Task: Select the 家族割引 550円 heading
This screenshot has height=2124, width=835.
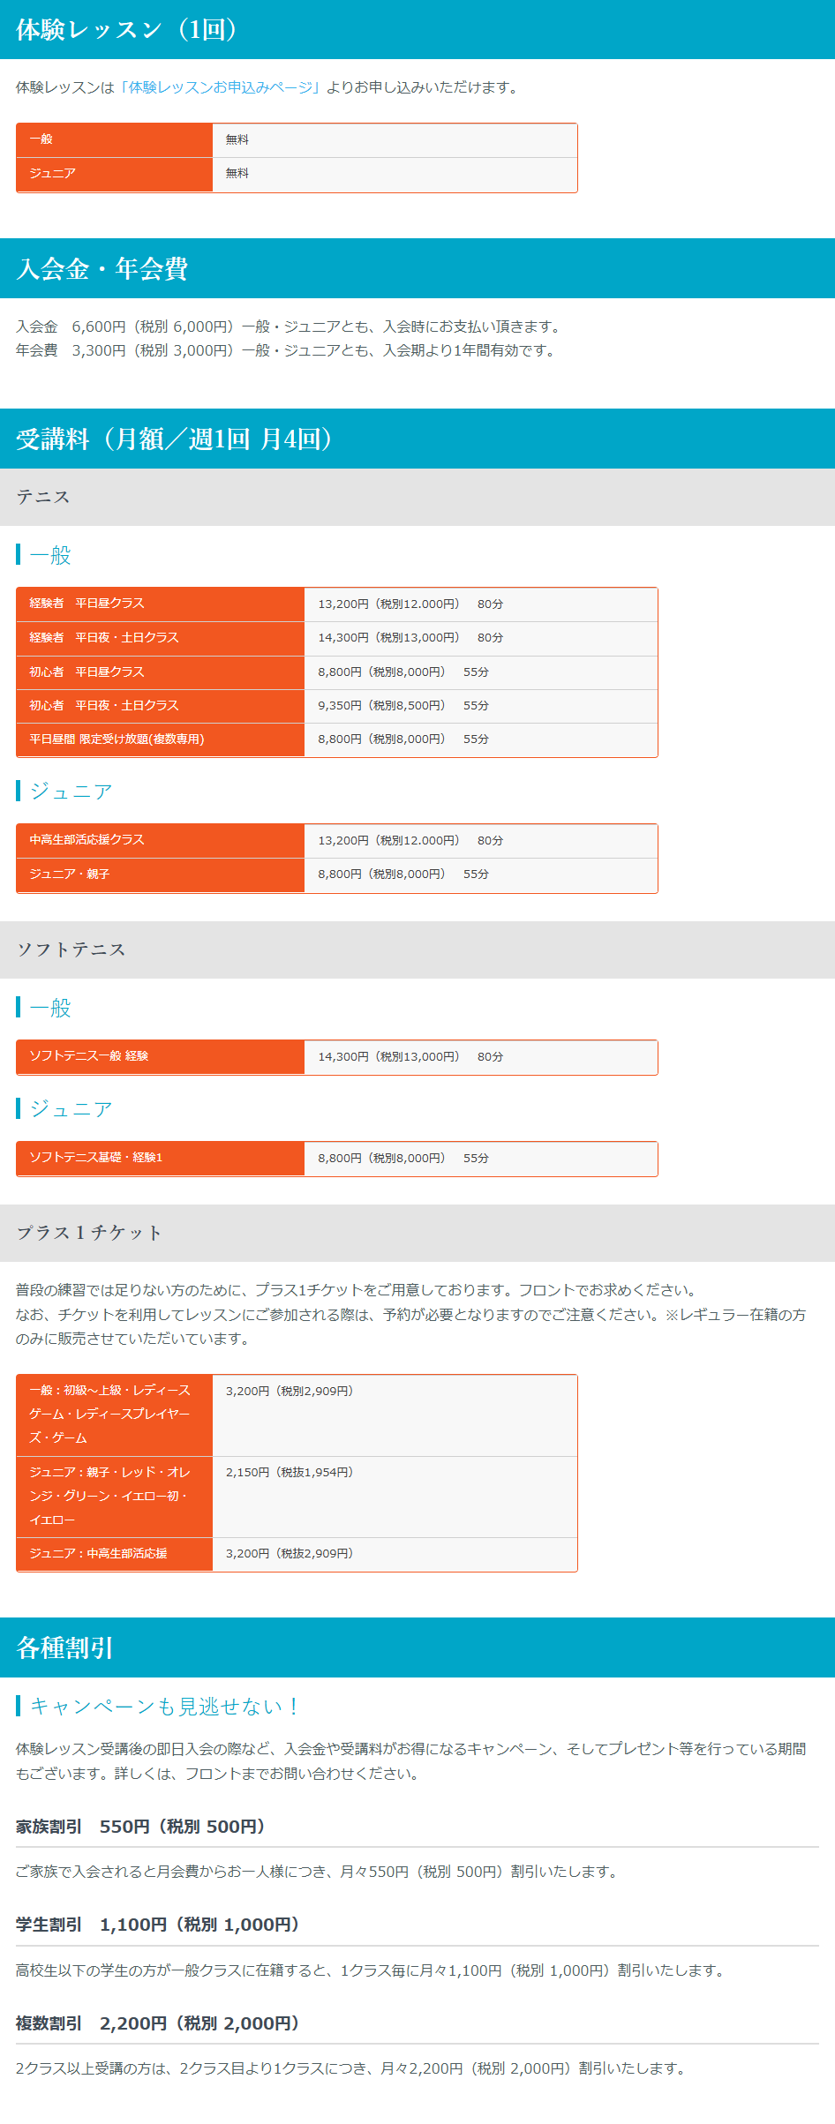Action: click(140, 1827)
